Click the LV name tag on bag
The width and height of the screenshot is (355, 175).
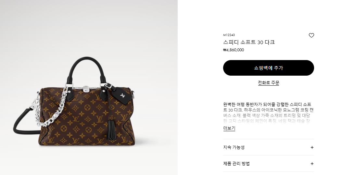coord(122,95)
